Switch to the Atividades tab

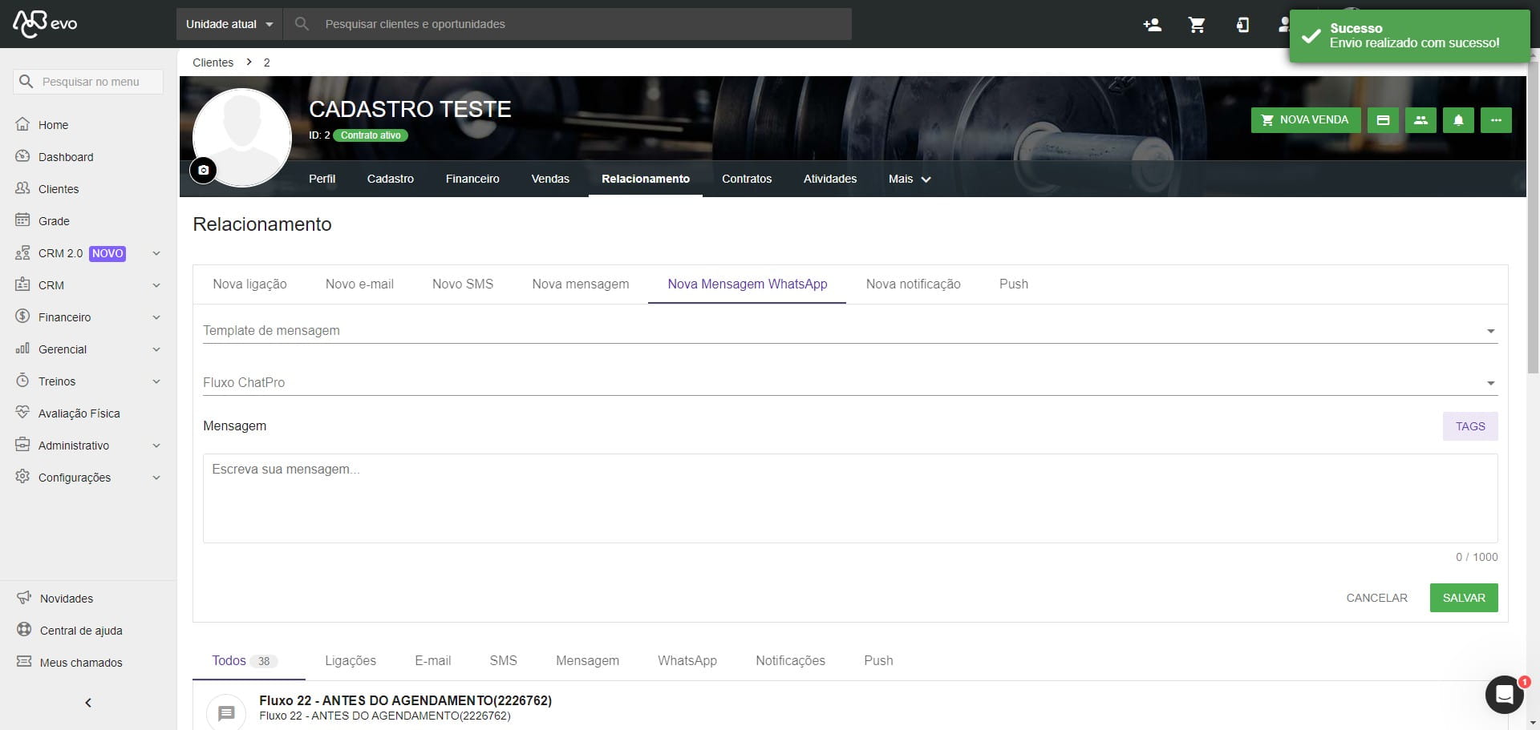click(x=830, y=179)
